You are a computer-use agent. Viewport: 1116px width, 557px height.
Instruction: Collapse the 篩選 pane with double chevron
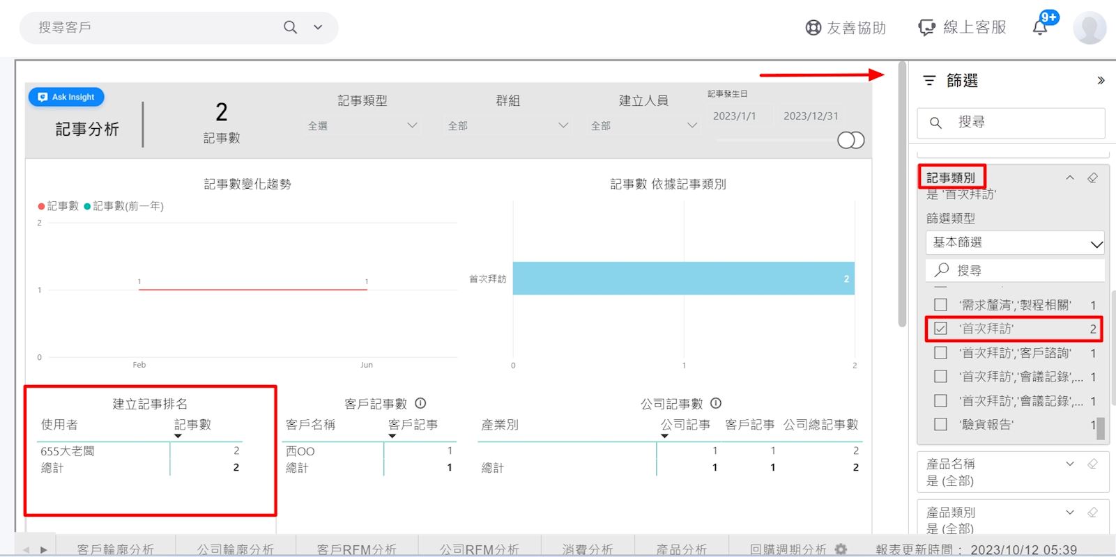[x=1101, y=81]
